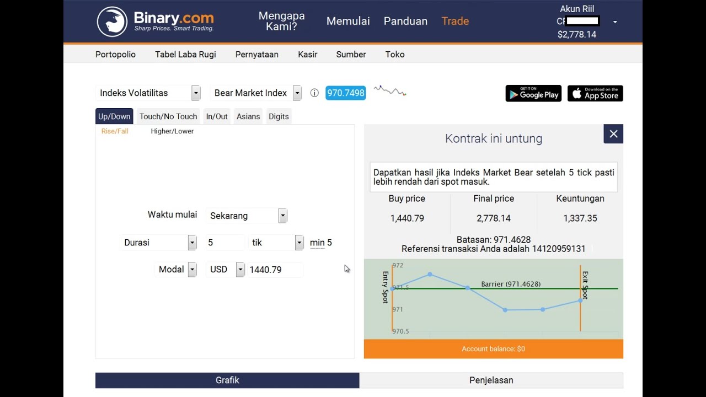Click the Final price value 2,778.14
The height and width of the screenshot is (397, 706).
(494, 218)
